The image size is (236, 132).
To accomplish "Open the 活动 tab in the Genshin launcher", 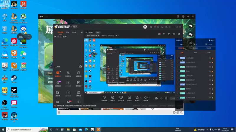I will pos(50,73).
